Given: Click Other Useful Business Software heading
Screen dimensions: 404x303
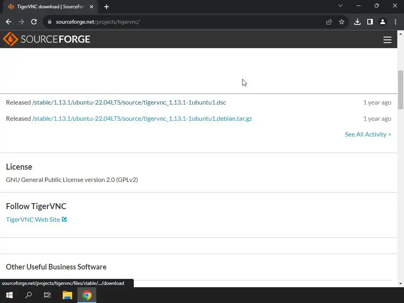Looking at the screenshot, I should 56,267.
